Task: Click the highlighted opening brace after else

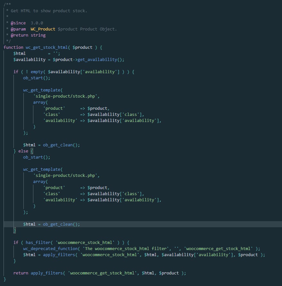Action: pyautogui.click(x=32, y=151)
